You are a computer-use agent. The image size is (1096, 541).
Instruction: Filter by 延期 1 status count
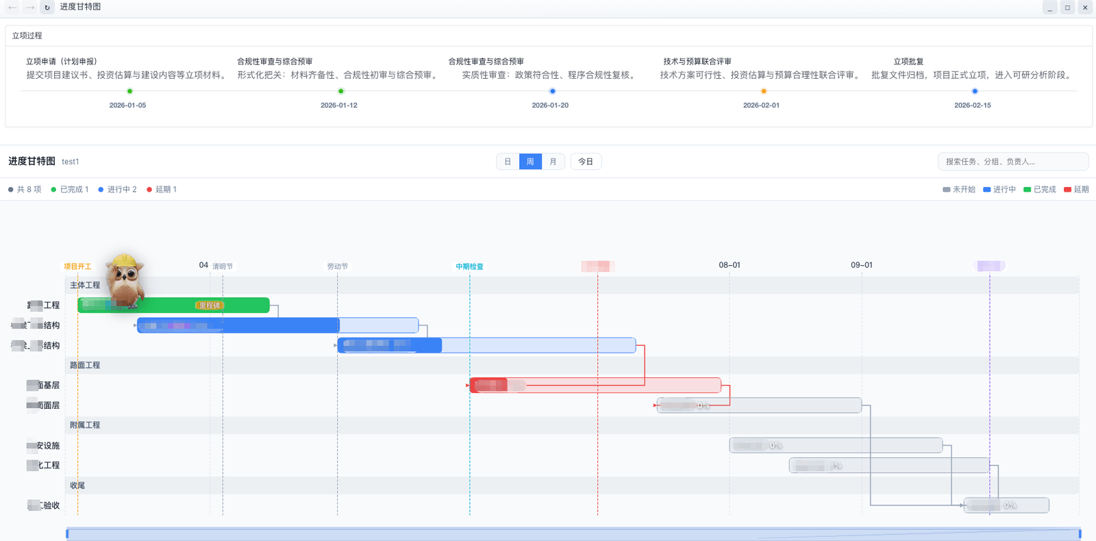click(162, 190)
